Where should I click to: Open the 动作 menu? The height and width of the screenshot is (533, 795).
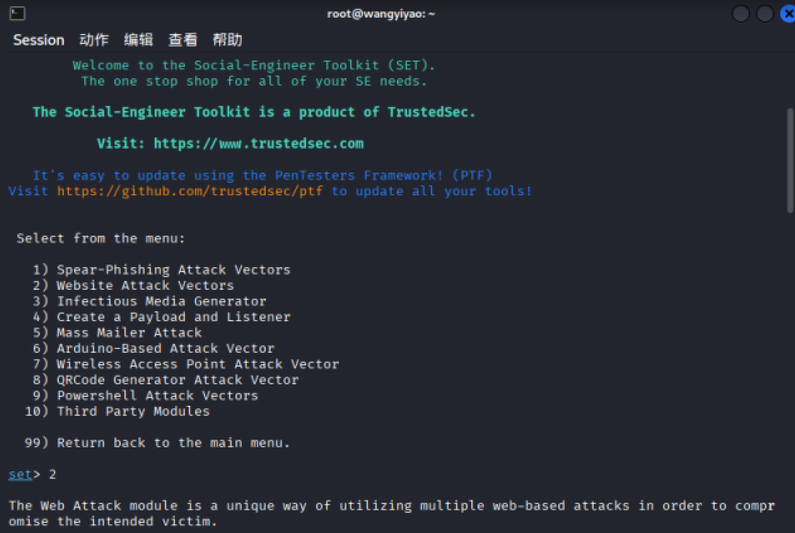point(94,40)
